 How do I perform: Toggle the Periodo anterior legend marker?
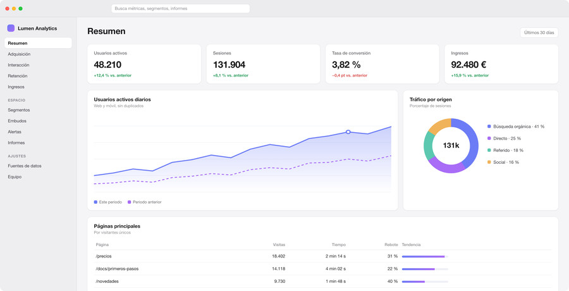coord(129,202)
